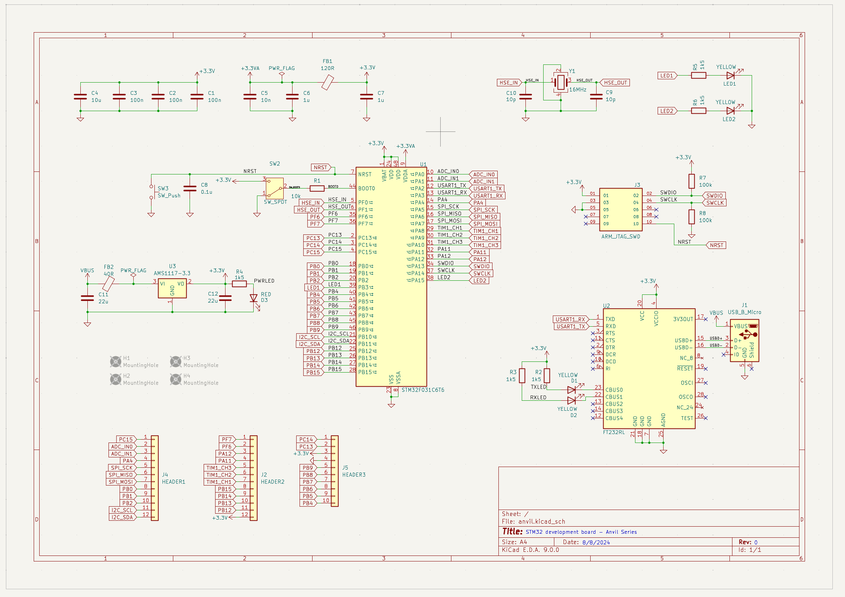Click the TXLED diode D1 symbol

click(571, 389)
